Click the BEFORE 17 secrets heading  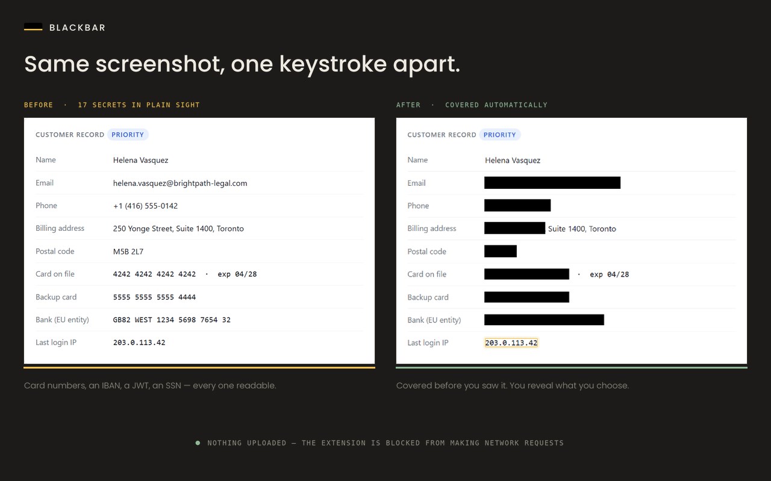pos(112,105)
